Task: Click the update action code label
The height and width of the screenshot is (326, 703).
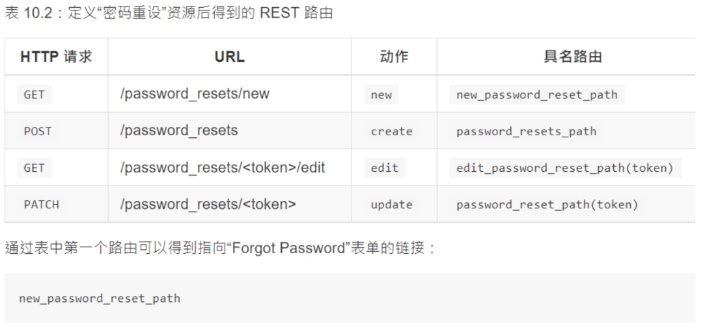Action: point(391,204)
